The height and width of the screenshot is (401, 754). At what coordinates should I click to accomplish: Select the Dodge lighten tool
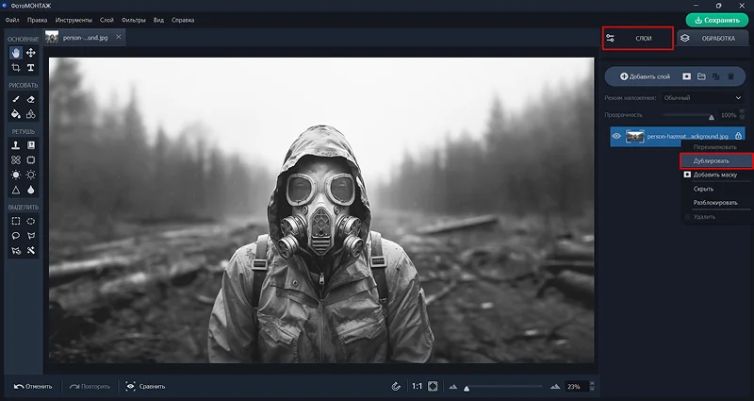[16, 175]
